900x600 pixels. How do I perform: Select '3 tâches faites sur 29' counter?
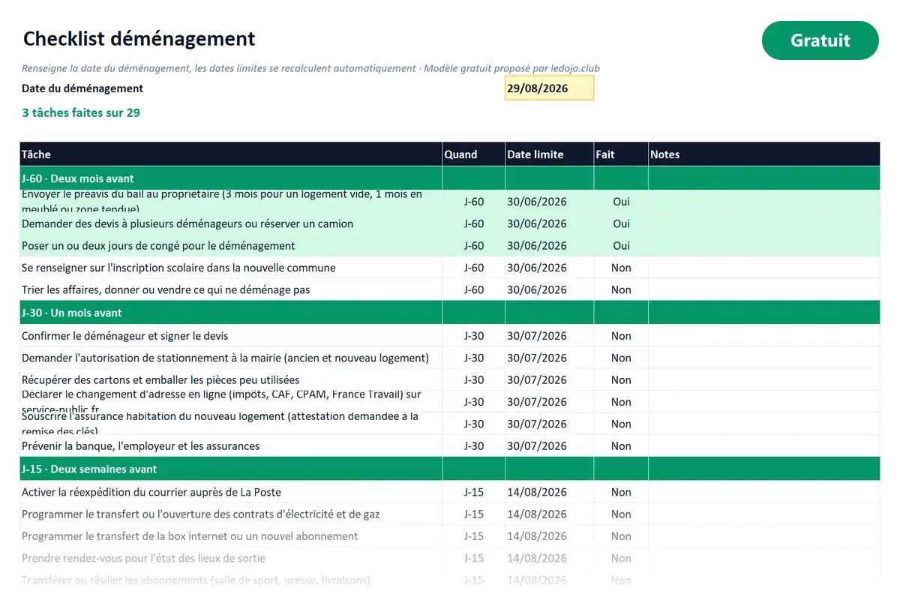coord(81,112)
